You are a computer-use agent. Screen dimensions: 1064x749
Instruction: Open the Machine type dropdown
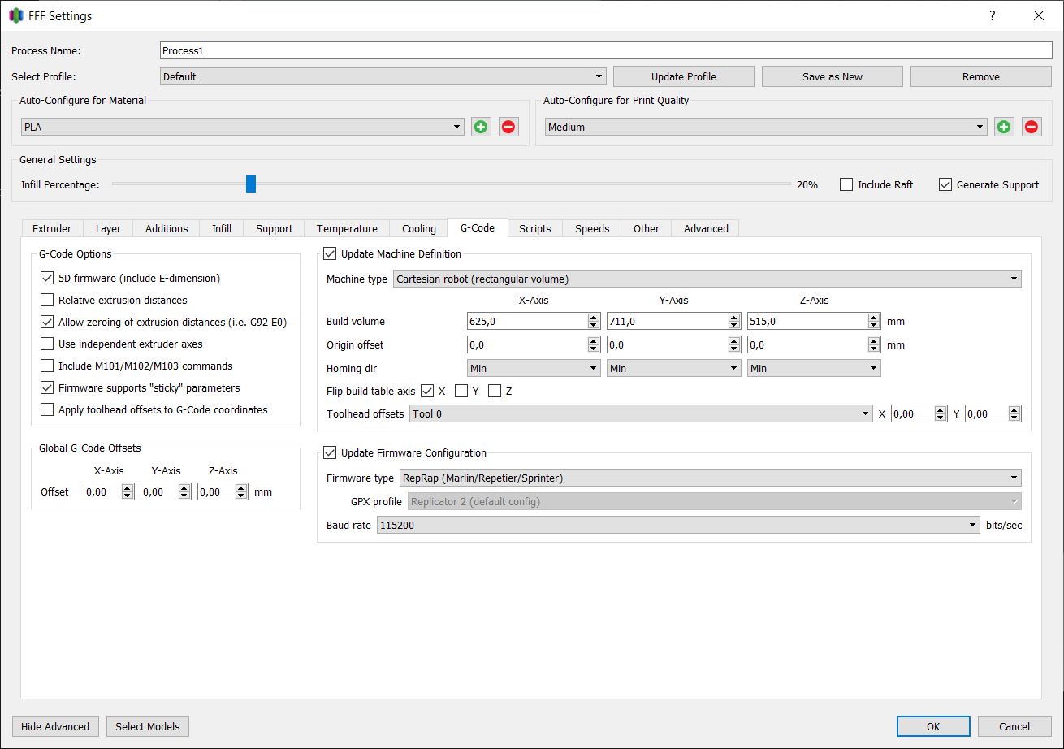(707, 279)
